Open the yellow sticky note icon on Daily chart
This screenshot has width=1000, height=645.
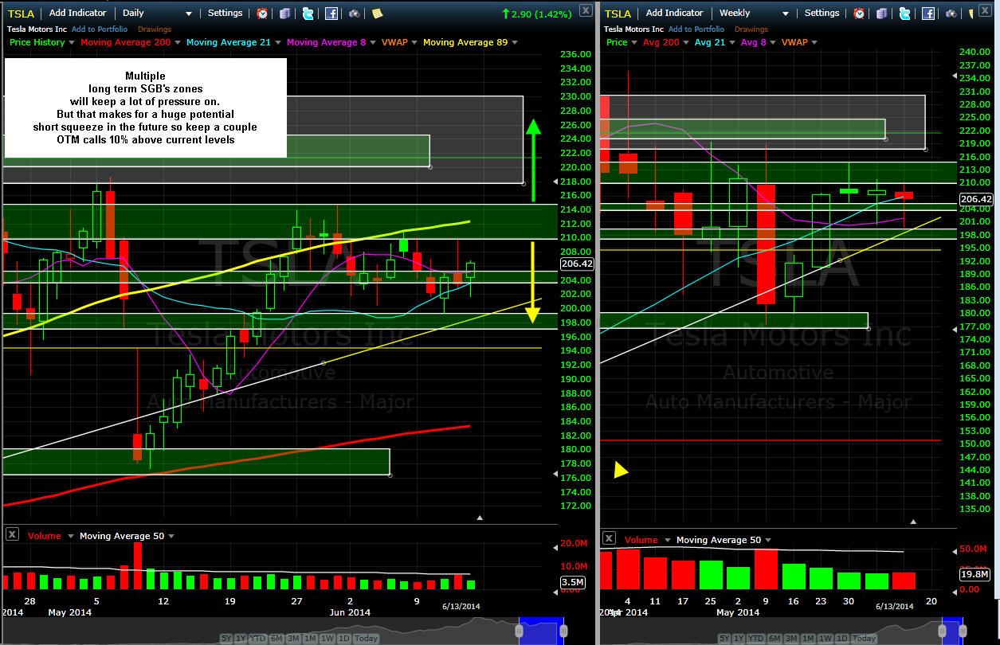click(377, 14)
